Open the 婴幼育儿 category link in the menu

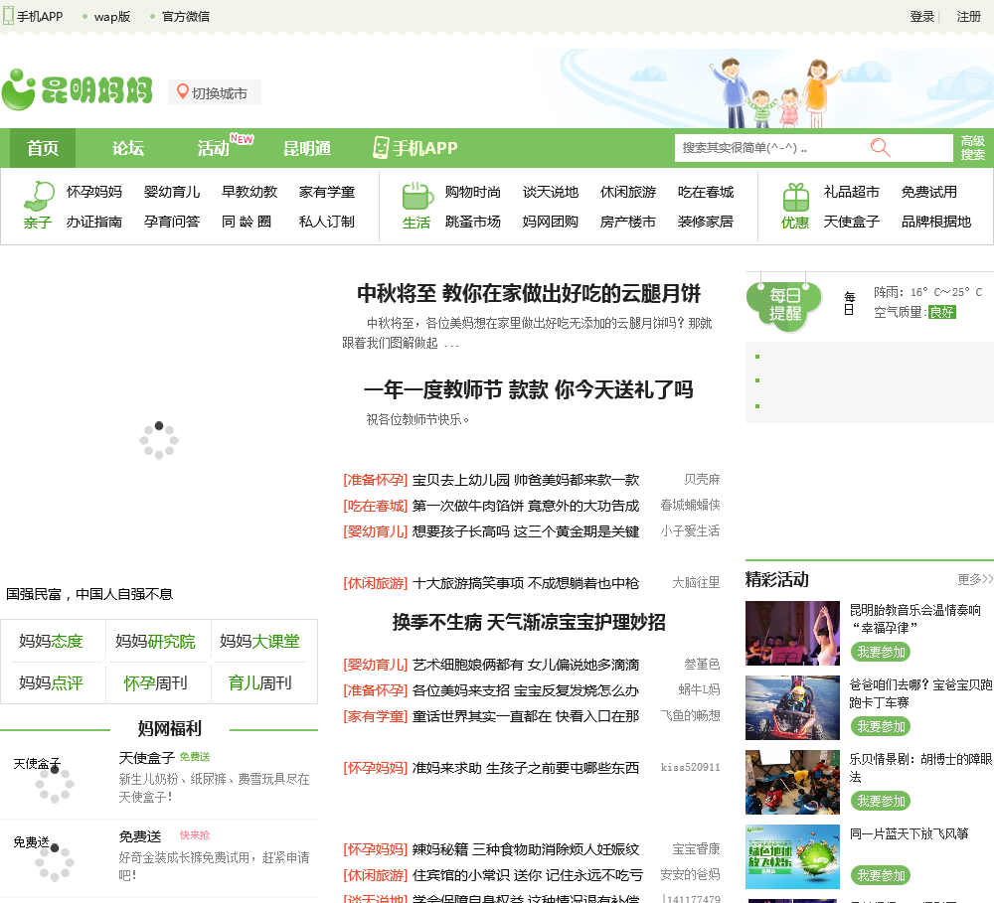172,192
